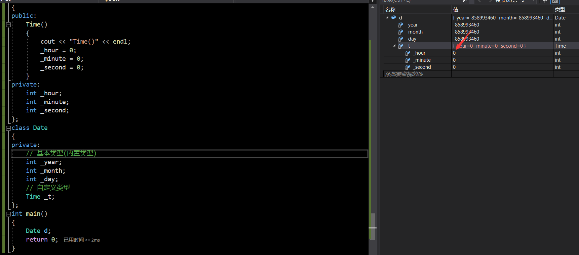The height and width of the screenshot is (255, 579).
Task: Click the editor vertical scrollbar thumb
Action: [373, 226]
